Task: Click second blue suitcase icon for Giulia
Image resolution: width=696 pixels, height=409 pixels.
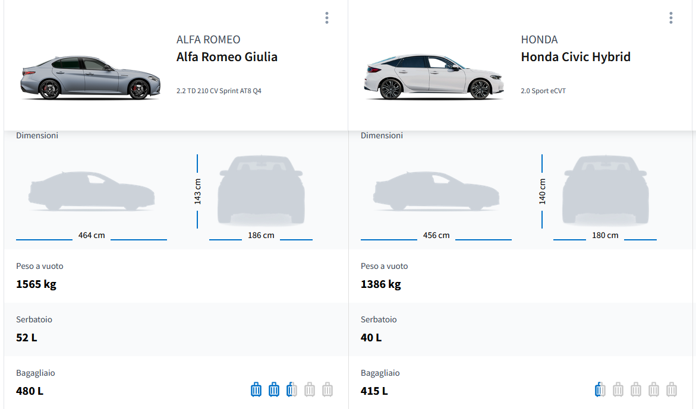Action: click(x=274, y=389)
